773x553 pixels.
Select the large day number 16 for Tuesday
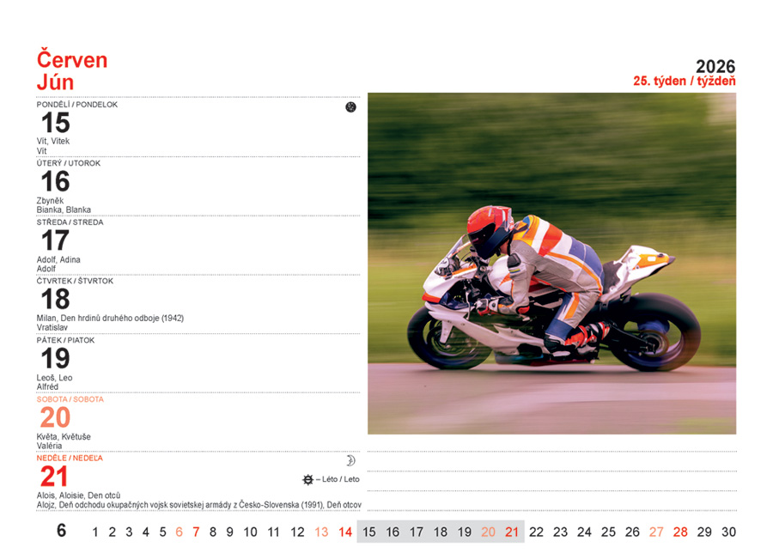tap(56, 181)
